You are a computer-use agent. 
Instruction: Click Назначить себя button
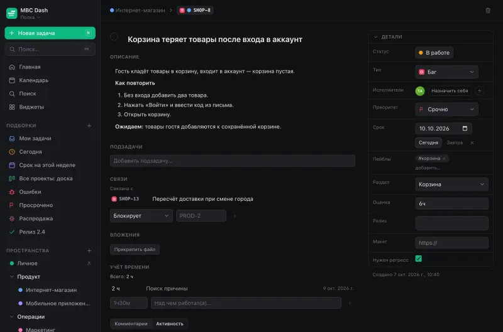[x=450, y=91]
